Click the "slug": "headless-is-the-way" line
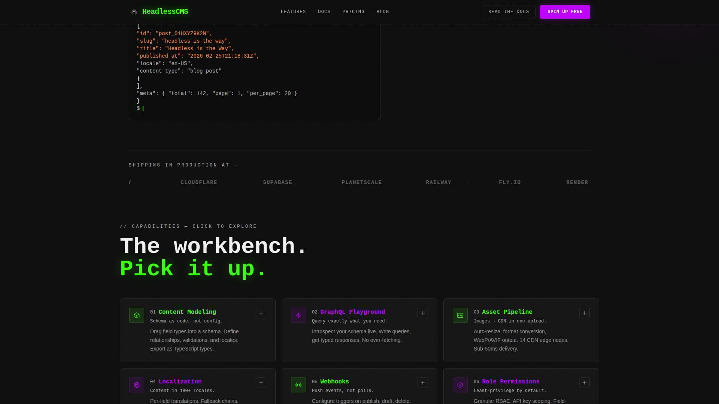The height and width of the screenshot is (404, 719). tap(184, 41)
